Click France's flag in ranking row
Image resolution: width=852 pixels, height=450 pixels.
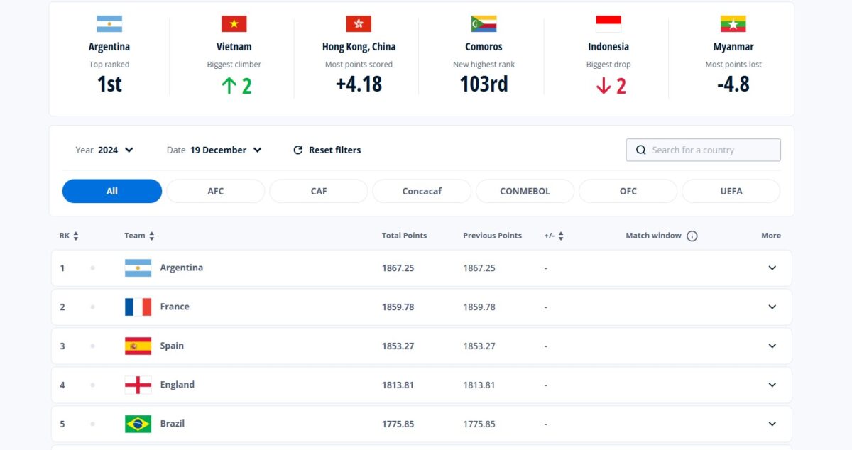(x=138, y=307)
